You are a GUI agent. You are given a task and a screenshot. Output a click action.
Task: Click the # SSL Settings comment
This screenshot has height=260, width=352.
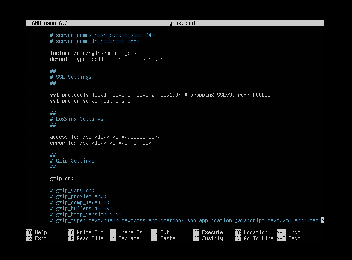71,77
